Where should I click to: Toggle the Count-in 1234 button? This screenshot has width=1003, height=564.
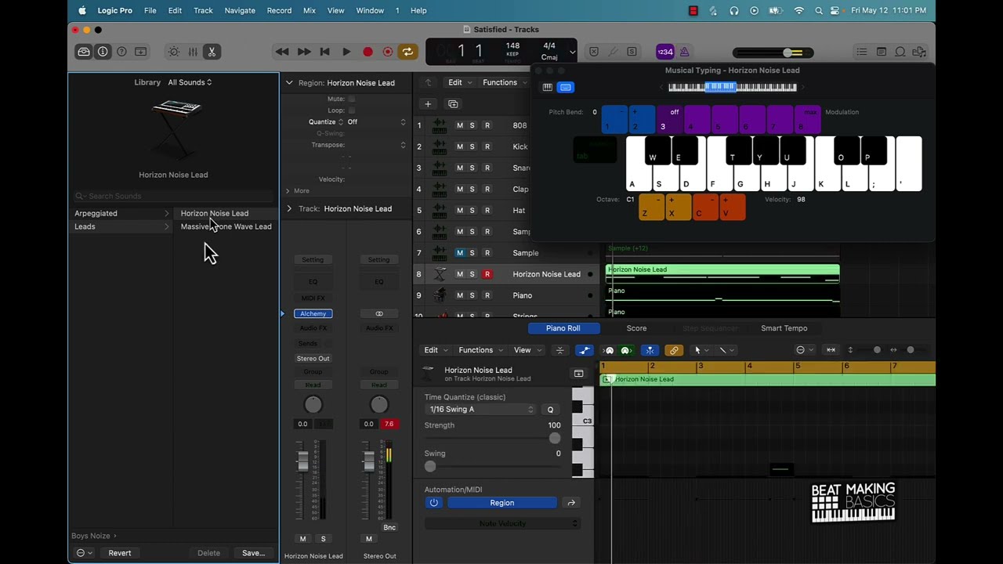(x=664, y=52)
